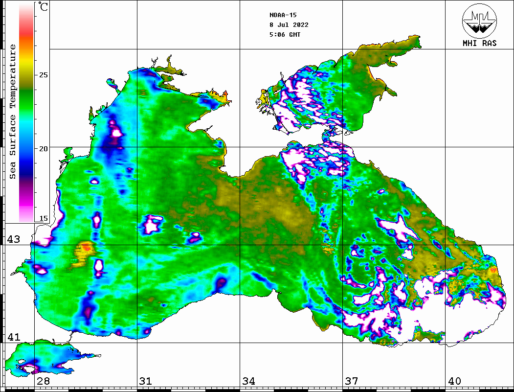Screen dimensions: 514x392
Task: Click the '20' temperature scale value
Action: (x=43, y=149)
